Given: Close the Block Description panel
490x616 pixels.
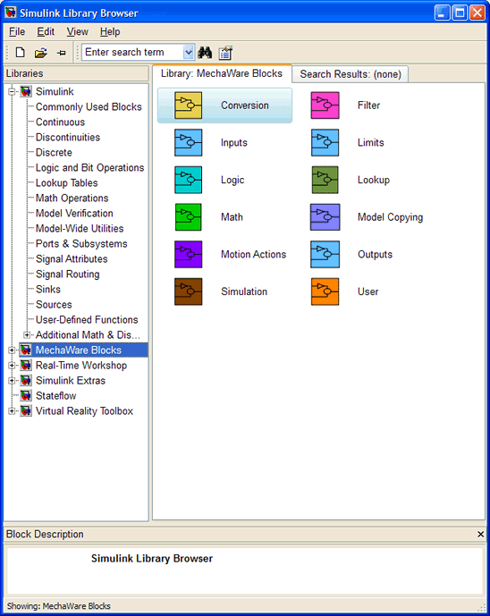Looking at the screenshot, I should click(x=480, y=535).
